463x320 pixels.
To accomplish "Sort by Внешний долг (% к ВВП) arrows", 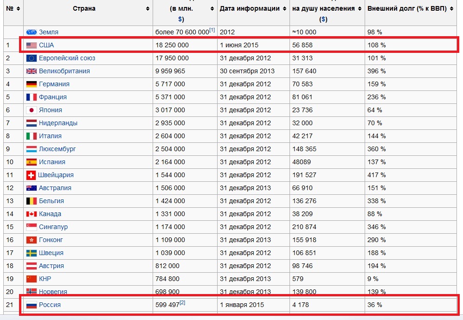I will tap(451, 9).
